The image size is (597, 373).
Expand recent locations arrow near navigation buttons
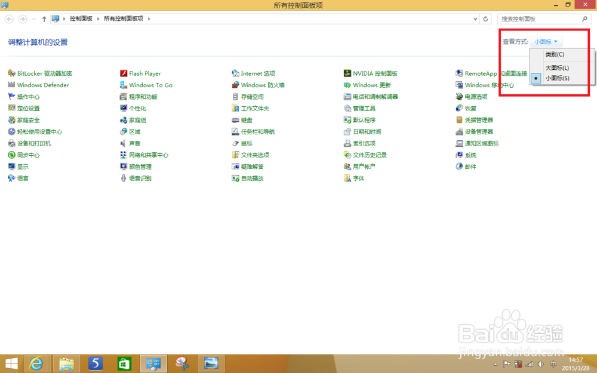click(33, 19)
